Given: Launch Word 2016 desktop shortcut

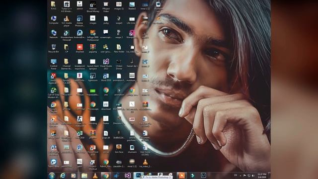Looking at the screenshot, I should click(x=106, y=78).
